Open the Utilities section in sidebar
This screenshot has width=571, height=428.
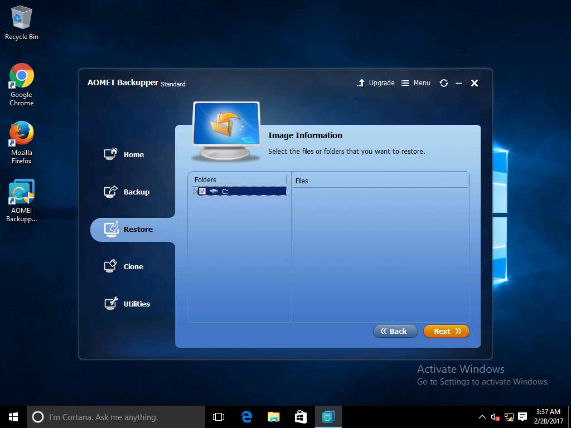(127, 304)
